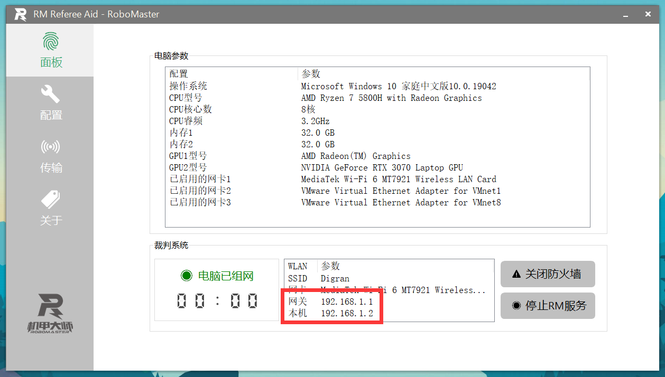Select the CPU睿频 row
665x377 pixels.
click(377, 121)
